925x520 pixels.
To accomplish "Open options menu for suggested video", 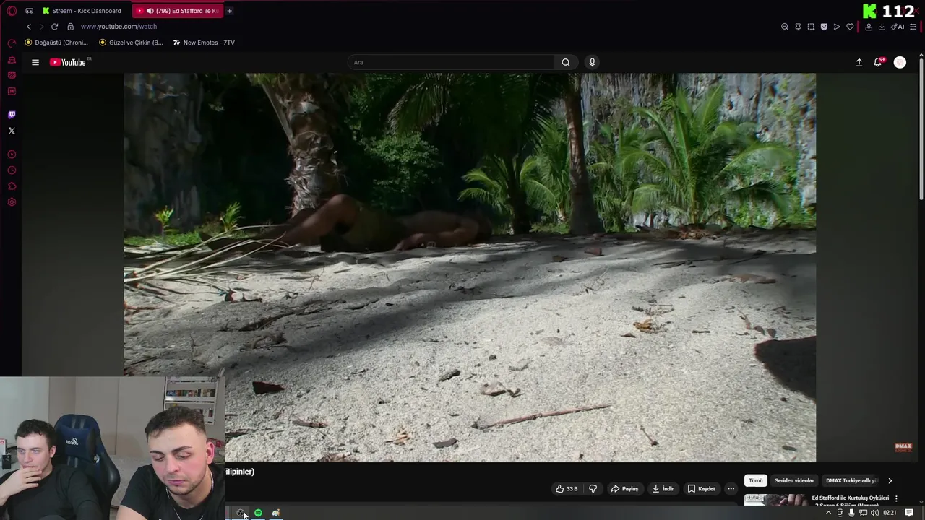I will click(x=896, y=498).
